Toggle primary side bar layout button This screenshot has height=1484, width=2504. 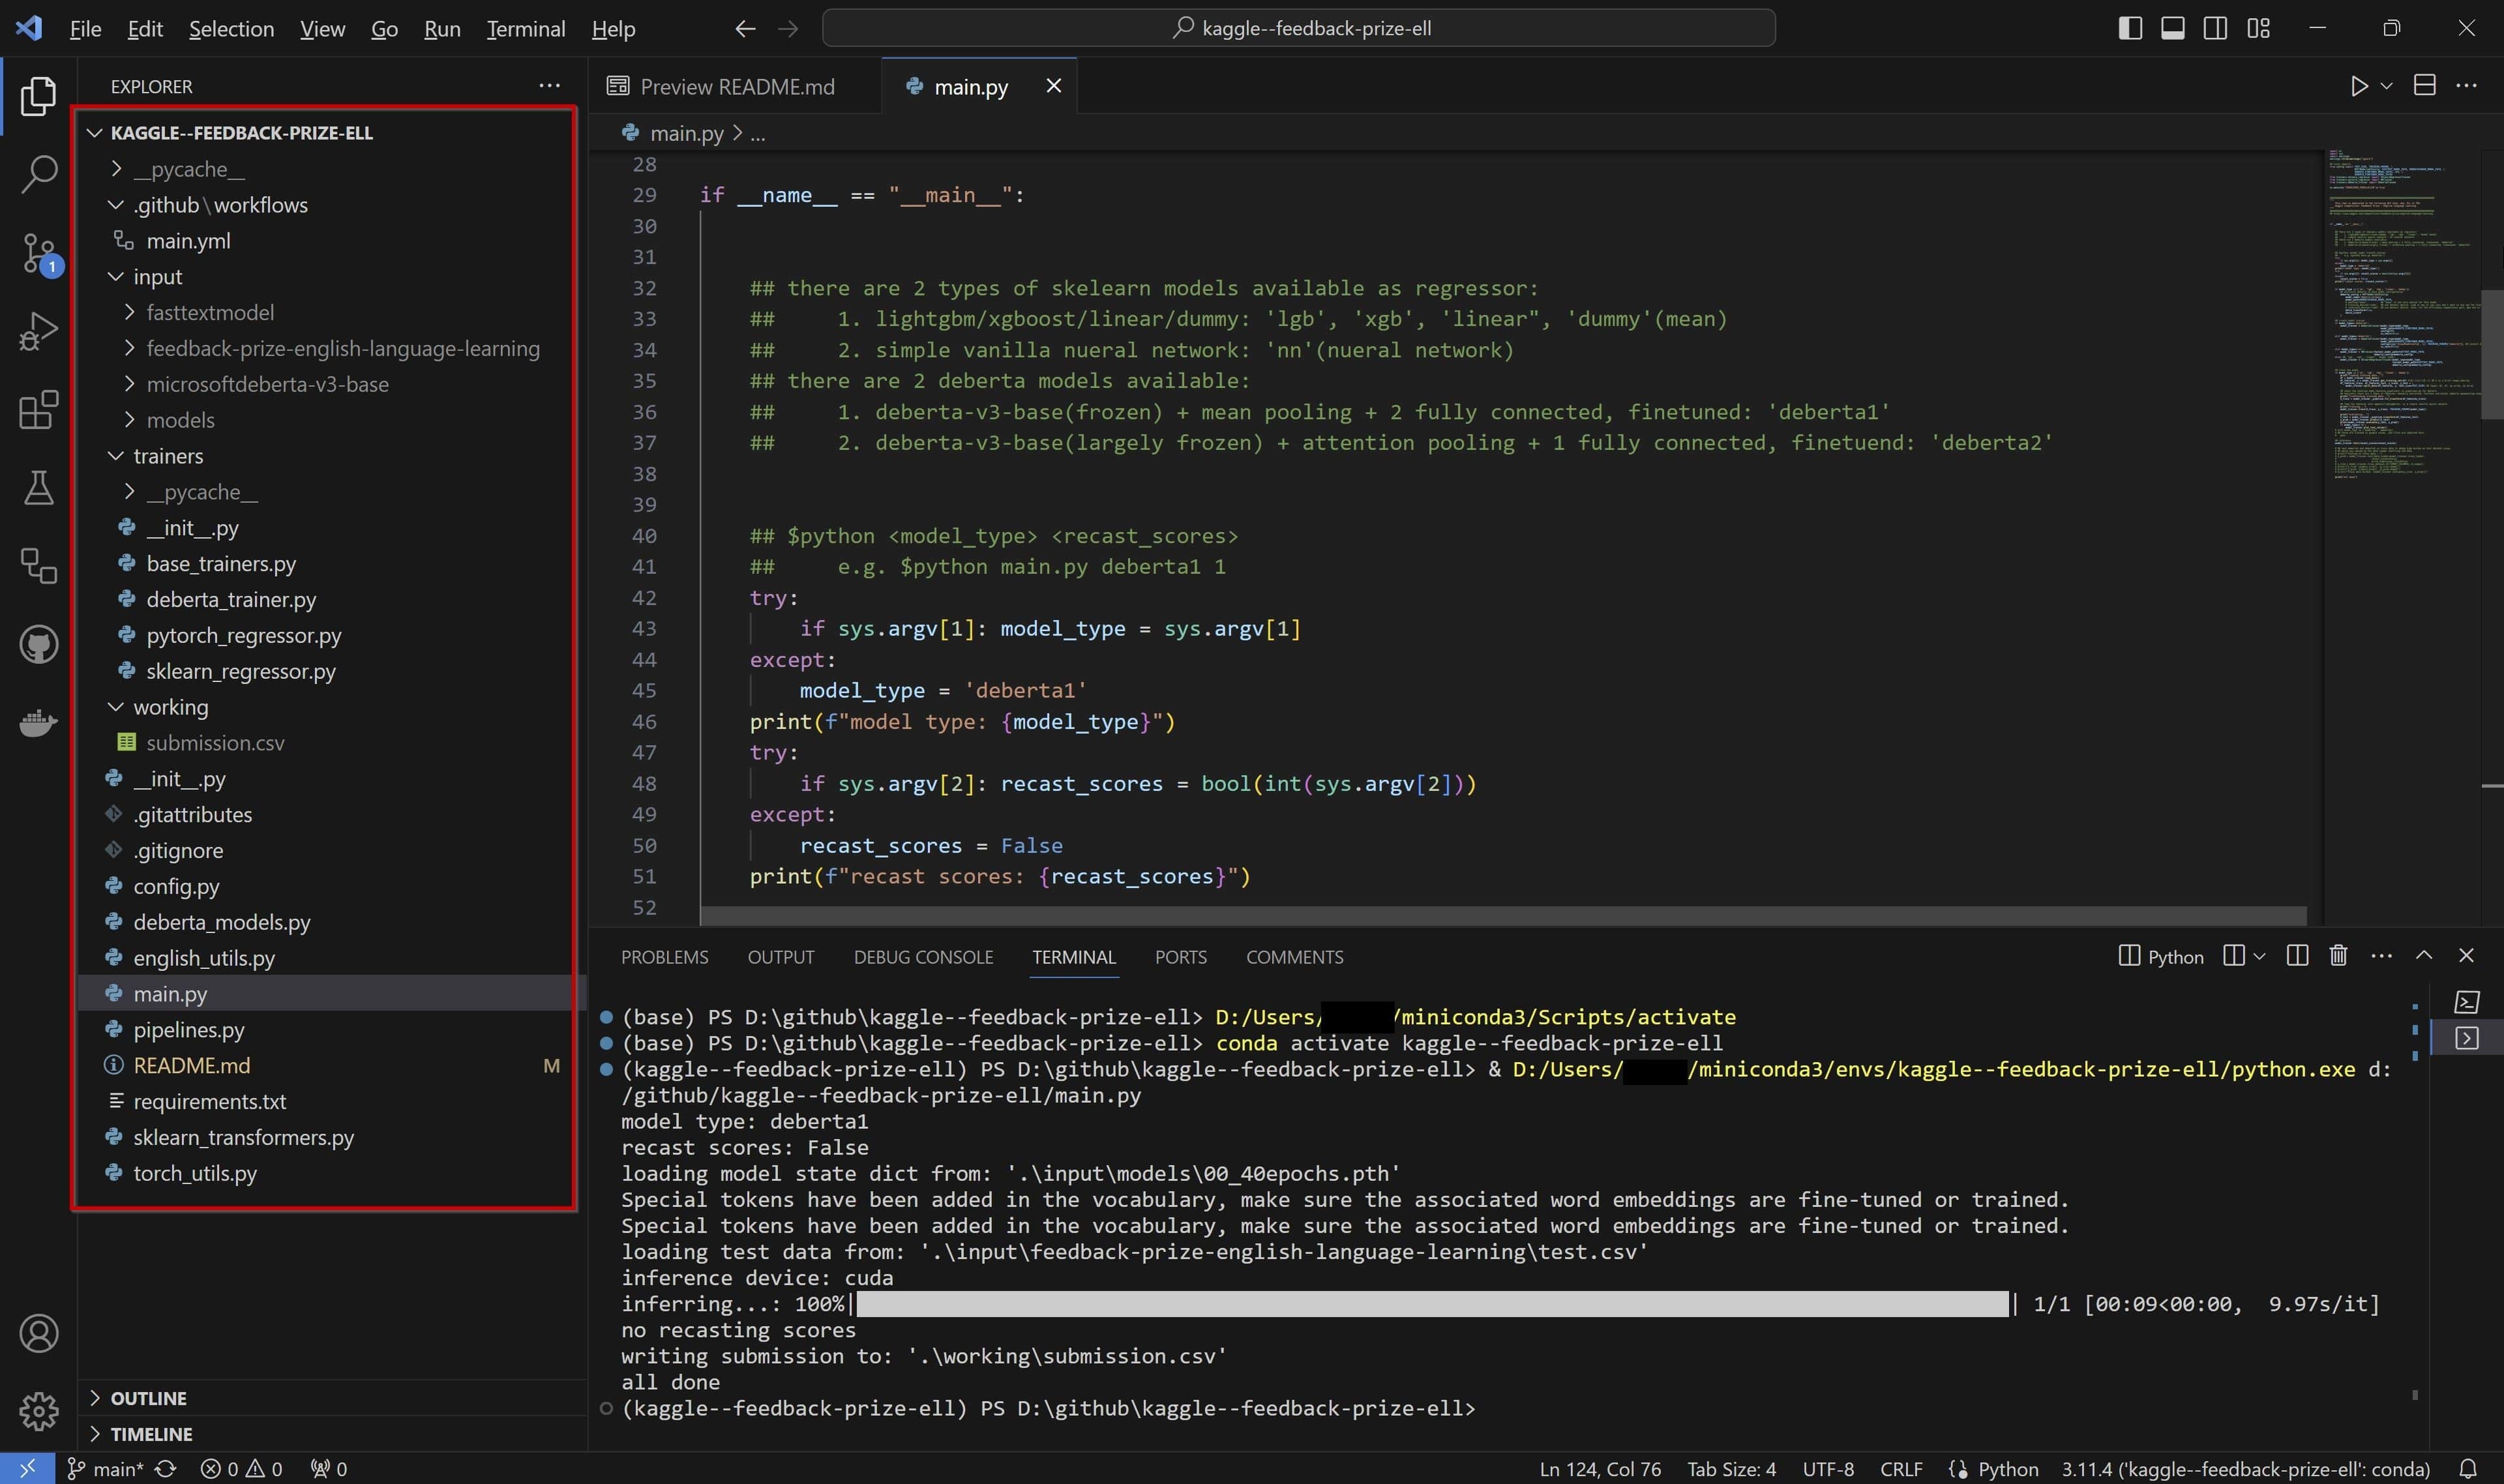pyautogui.click(x=2129, y=28)
